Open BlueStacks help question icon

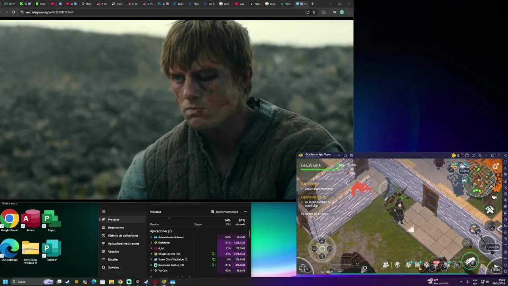pyautogui.click(x=473, y=155)
